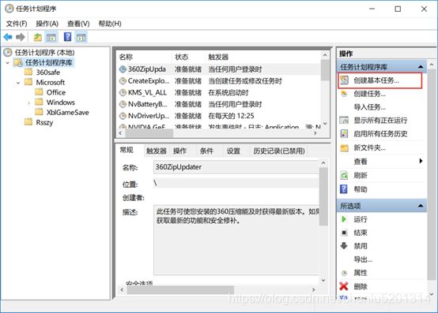Select the NvDriverUp... task row
The width and height of the screenshot is (438, 313).
pos(219,116)
